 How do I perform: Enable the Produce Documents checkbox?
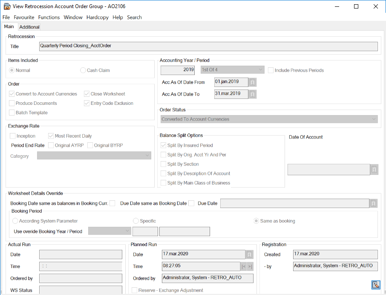click(12, 103)
